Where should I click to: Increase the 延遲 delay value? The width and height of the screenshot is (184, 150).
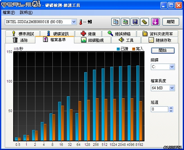171,108
